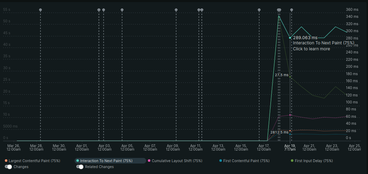Click the pink data point on the hover line
Screen dimensions: 368x174
coord(290,115)
